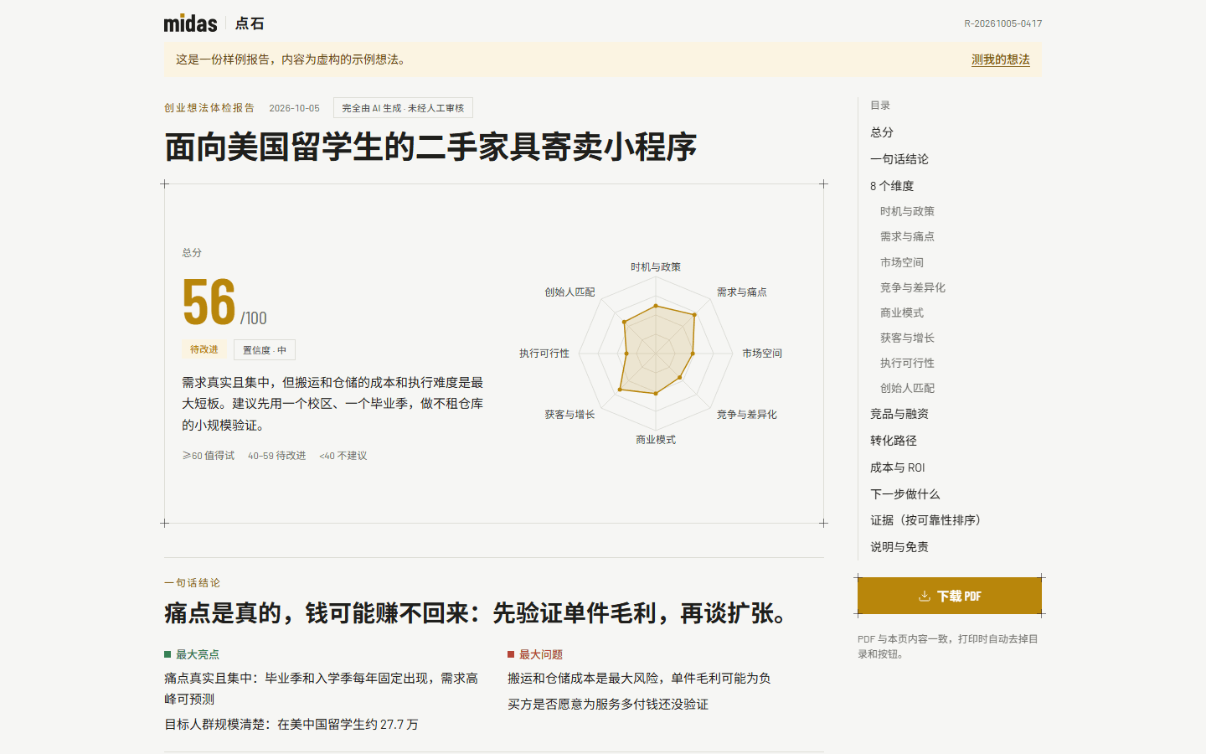Open 需求与痛点 sub-item in contents

click(x=907, y=236)
